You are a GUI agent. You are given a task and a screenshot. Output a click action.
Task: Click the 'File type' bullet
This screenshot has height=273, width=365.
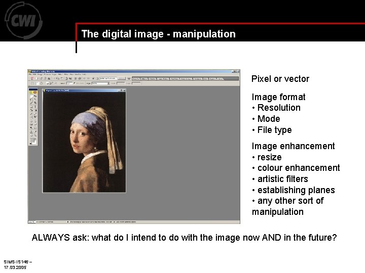click(274, 130)
